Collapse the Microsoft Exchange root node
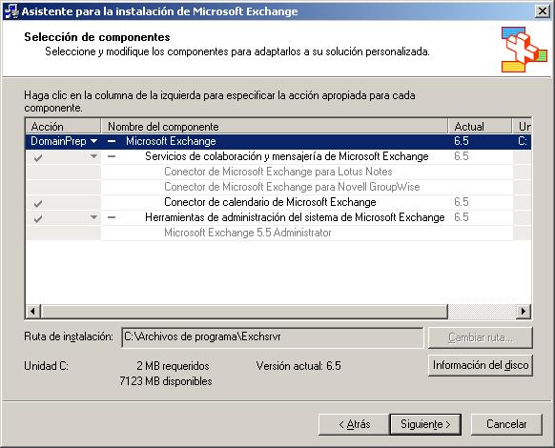Screen dimensions: 555x448 click(112, 141)
